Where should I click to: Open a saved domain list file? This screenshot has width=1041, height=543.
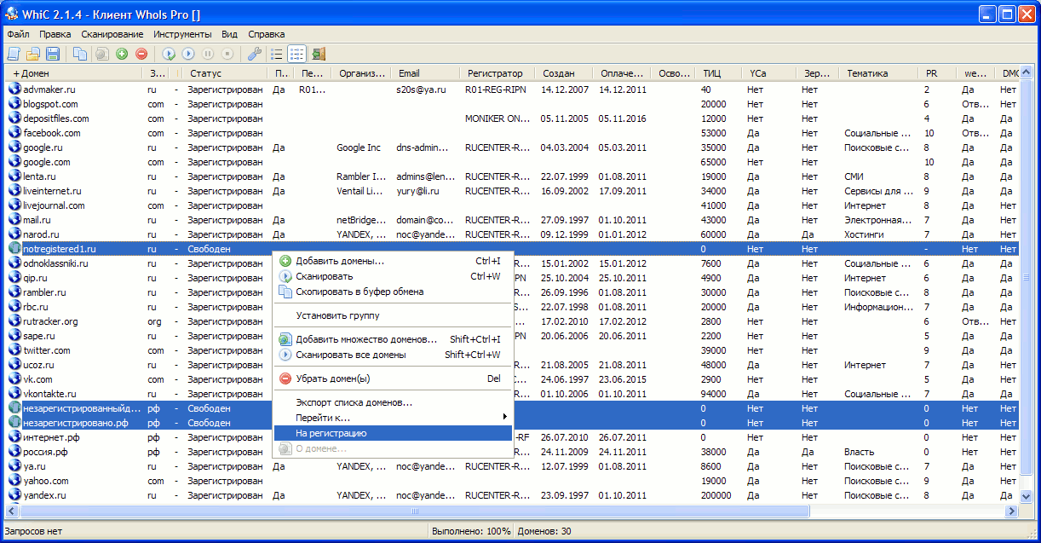pyautogui.click(x=32, y=53)
